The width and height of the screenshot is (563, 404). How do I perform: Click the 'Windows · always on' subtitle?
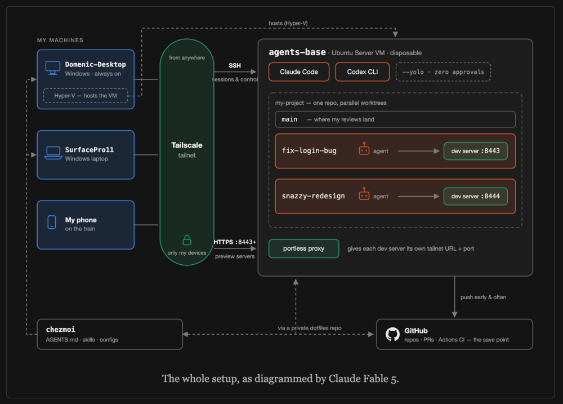(x=93, y=74)
